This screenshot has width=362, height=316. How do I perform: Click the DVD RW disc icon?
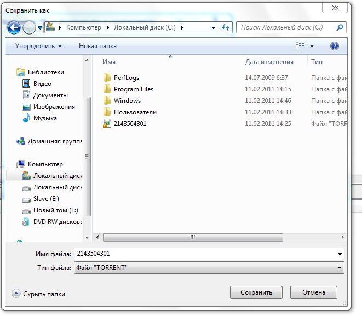pyautogui.click(x=25, y=222)
